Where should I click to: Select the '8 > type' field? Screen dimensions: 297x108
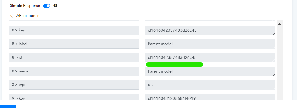[74, 85]
